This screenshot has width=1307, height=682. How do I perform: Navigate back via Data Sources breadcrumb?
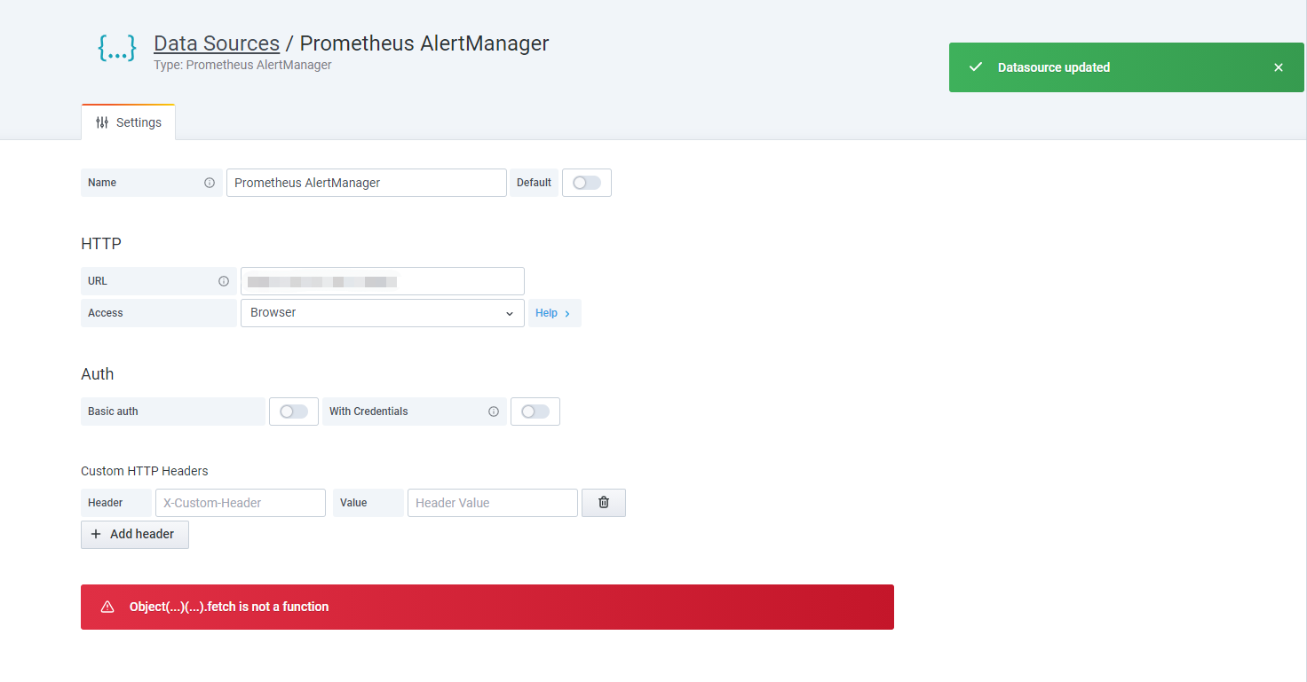pyautogui.click(x=216, y=43)
